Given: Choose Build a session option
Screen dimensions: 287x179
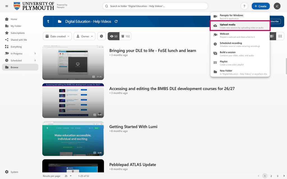Looking at the screenshot, I should point(240,53).
